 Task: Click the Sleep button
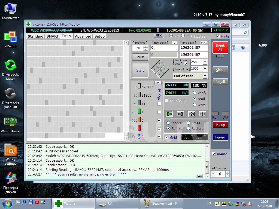pos(220,70)
